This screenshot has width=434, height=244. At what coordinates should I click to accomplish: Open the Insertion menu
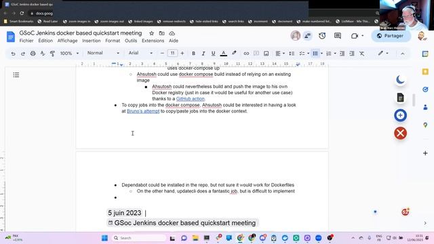[92, 41]
